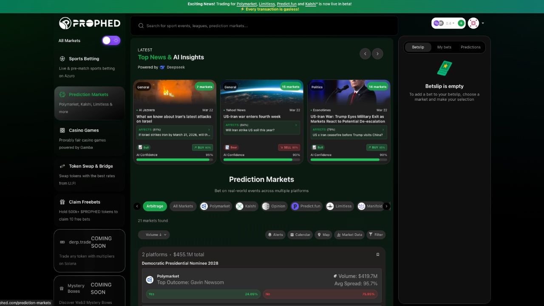Show next news cards arrow
Image resolution: width=544 pixels, height=306 pixels.
[377, 54]
